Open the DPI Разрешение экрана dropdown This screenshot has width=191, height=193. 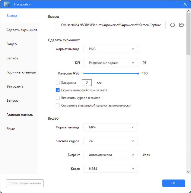coord(110,63)
